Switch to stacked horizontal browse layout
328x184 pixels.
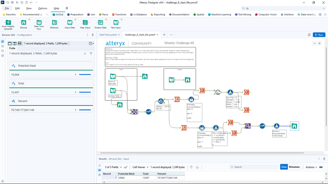pyautogui.click(x=19, y=44)
